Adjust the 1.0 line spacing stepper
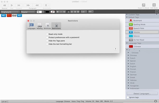Screen dimensions: 159x103 (x=86, y=12)
